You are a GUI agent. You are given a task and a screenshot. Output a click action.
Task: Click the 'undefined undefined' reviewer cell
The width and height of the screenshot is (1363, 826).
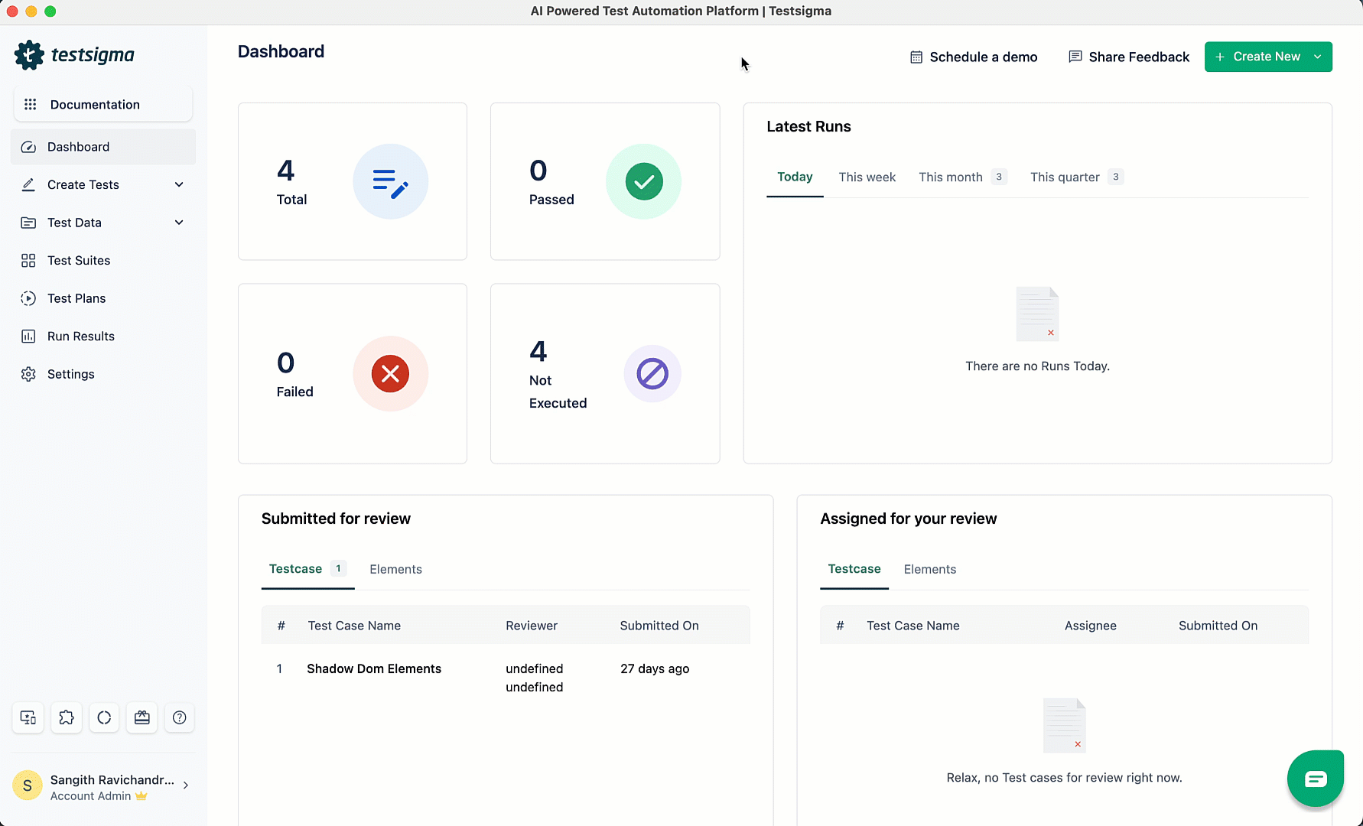coord(535,678)
